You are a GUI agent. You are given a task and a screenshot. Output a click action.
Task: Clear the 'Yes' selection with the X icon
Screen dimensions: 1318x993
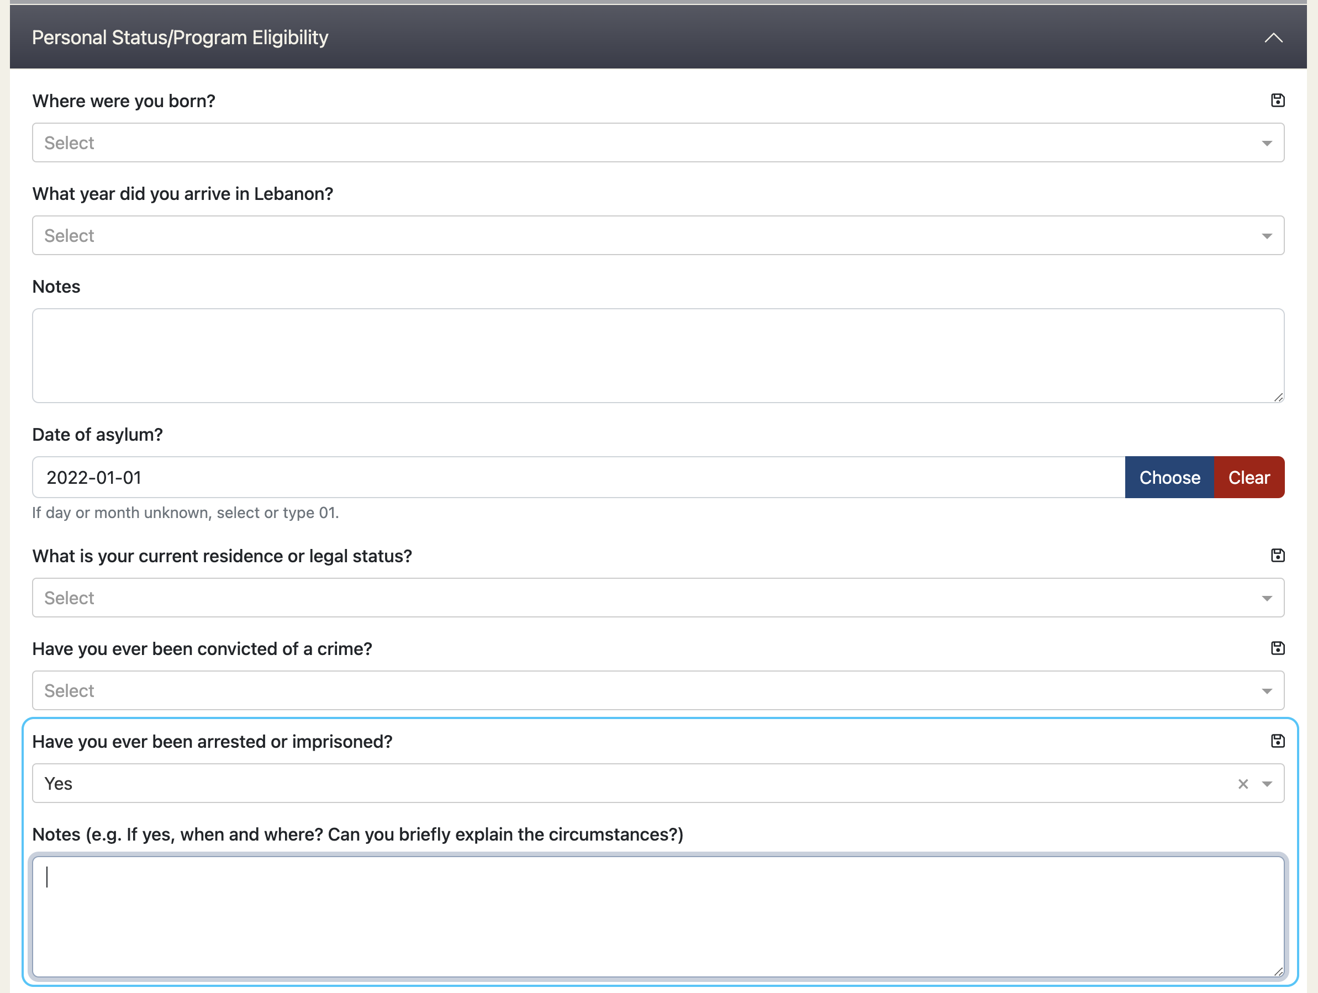[x=1243, y=784]
